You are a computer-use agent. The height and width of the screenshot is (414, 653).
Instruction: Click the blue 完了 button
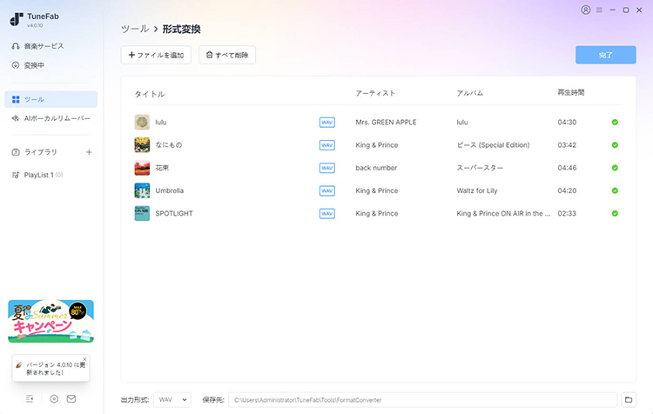[x=605, y=55]
